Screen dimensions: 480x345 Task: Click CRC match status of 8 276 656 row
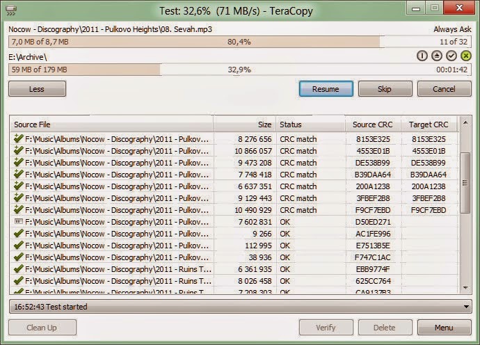pyautogui.click(x=298, y=139)
